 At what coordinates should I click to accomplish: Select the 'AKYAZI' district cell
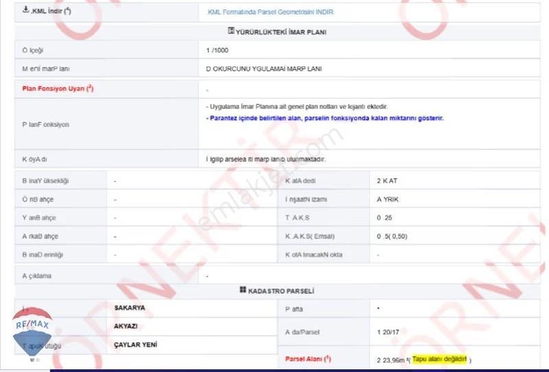pyautogui.click(x=126, y=326)
